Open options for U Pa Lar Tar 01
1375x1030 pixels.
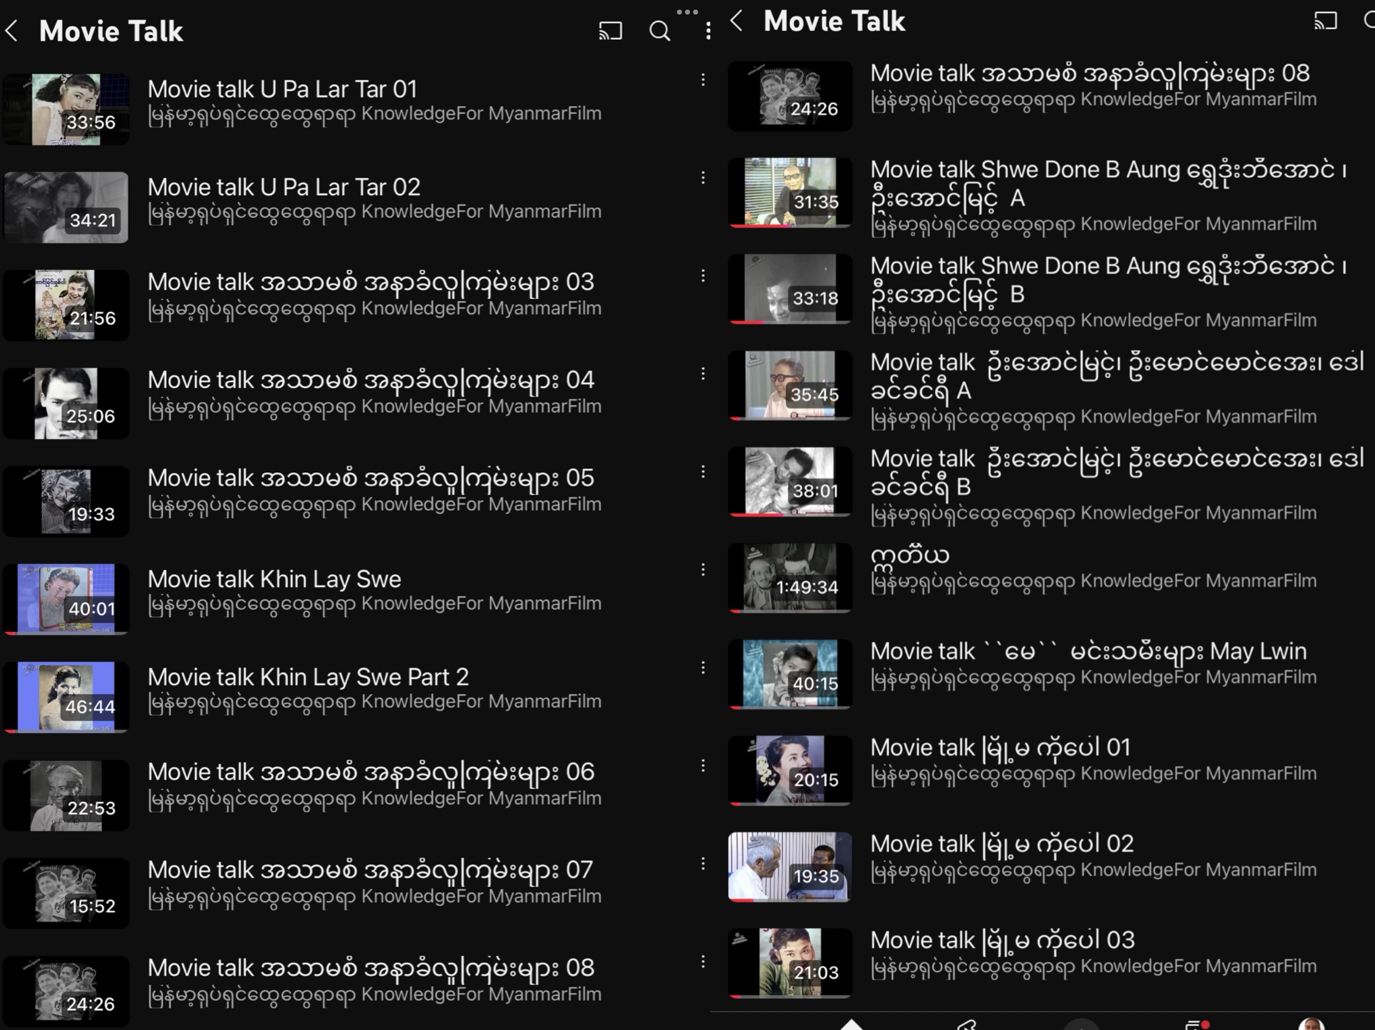tap(703, 79)
